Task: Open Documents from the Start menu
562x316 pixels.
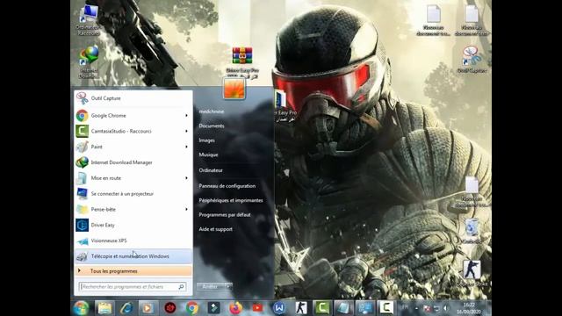Action: [212, 126]
